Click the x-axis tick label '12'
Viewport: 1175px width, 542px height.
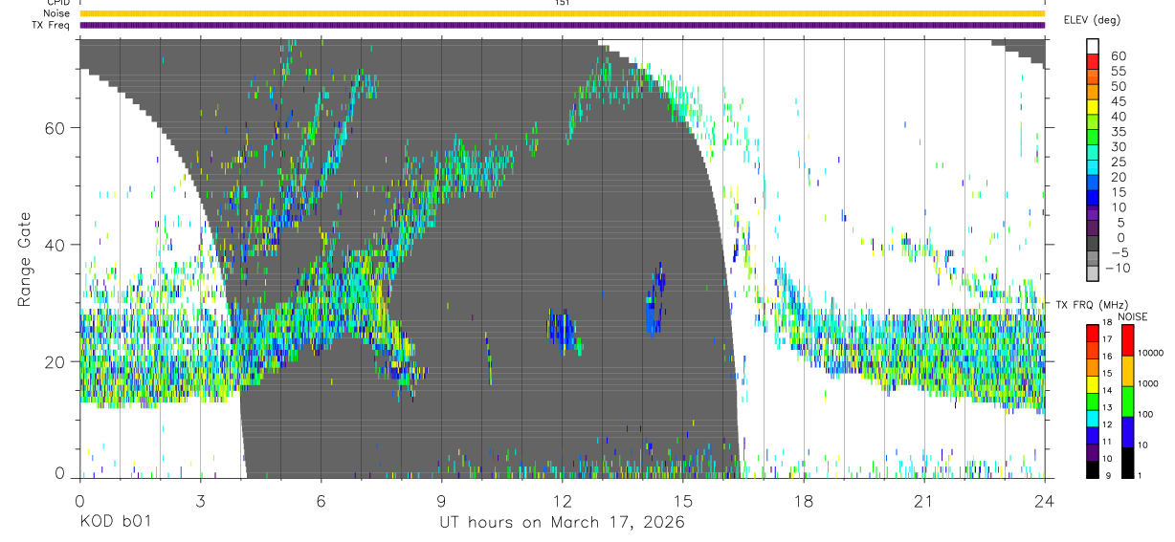coord(562,501)
